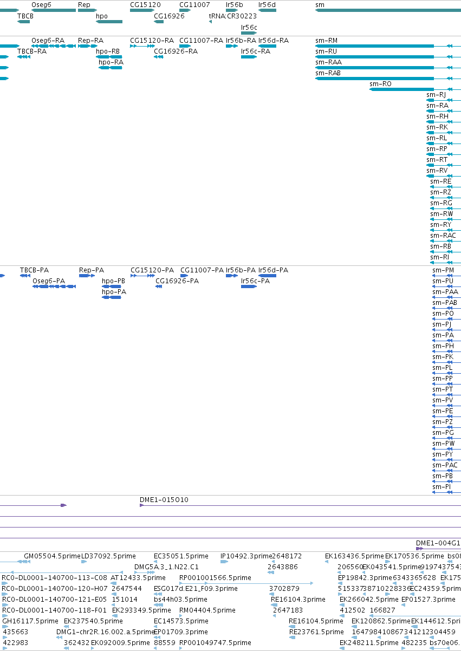Select the CG11007-PA feature
461x651 pixels.
185,276
